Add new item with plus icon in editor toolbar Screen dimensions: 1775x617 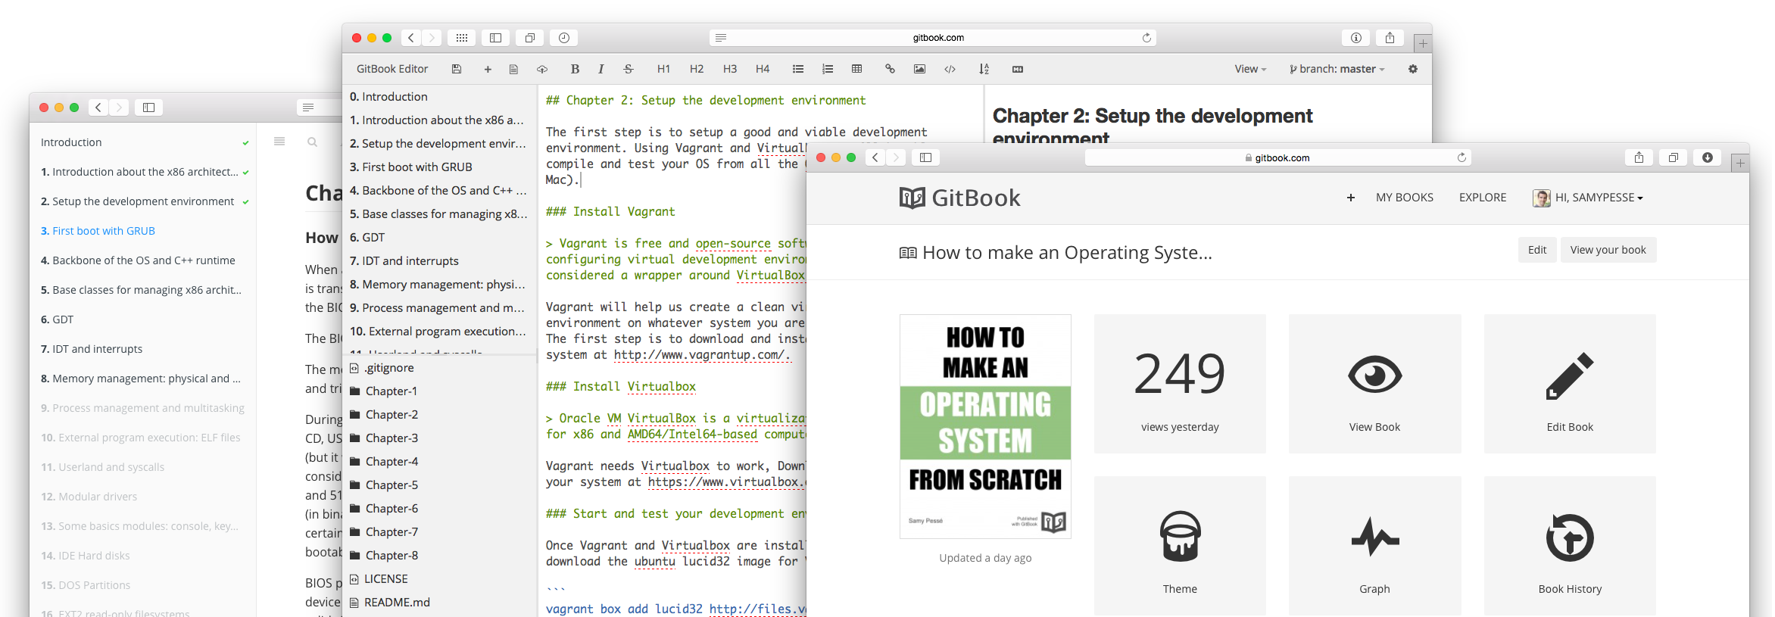(488, 69)
